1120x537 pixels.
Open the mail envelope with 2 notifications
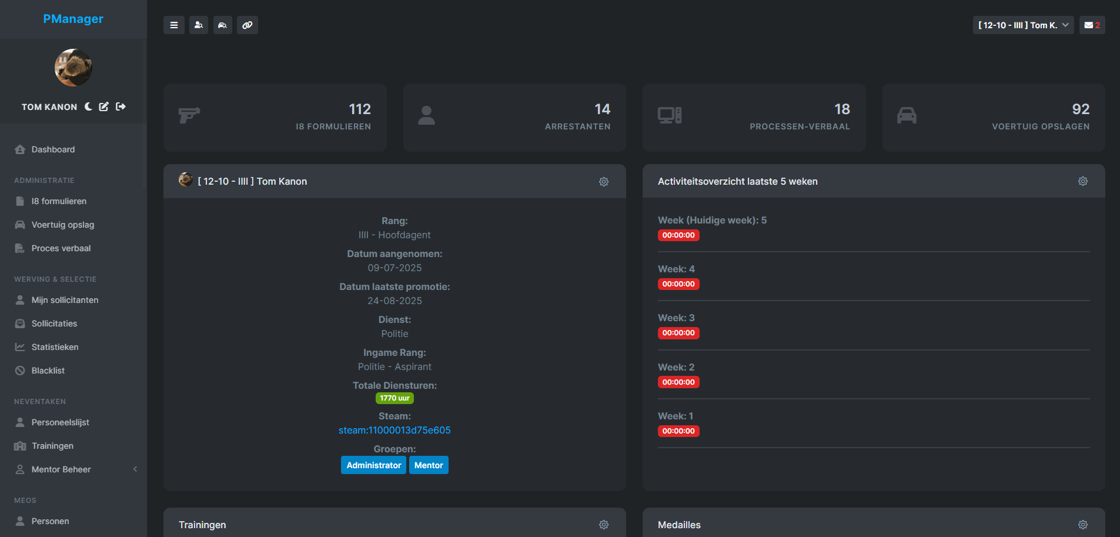[1092, 25]
